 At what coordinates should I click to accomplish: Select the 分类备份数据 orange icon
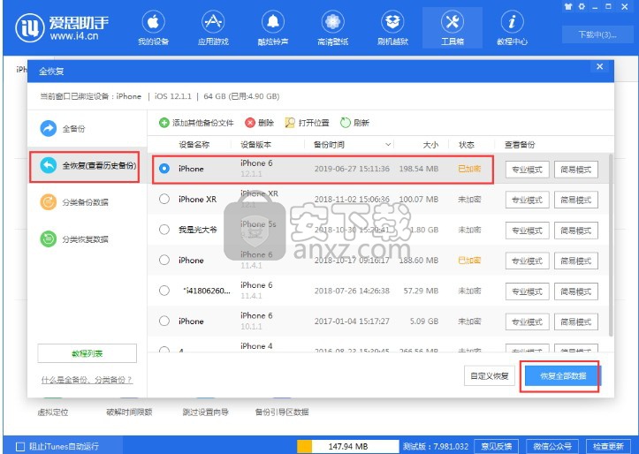48,202
